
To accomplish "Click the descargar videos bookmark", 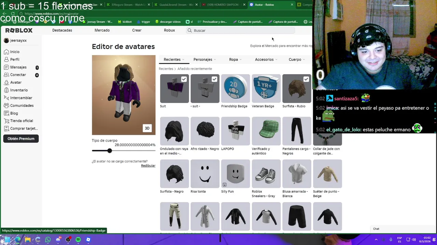I will pos(168,22).
